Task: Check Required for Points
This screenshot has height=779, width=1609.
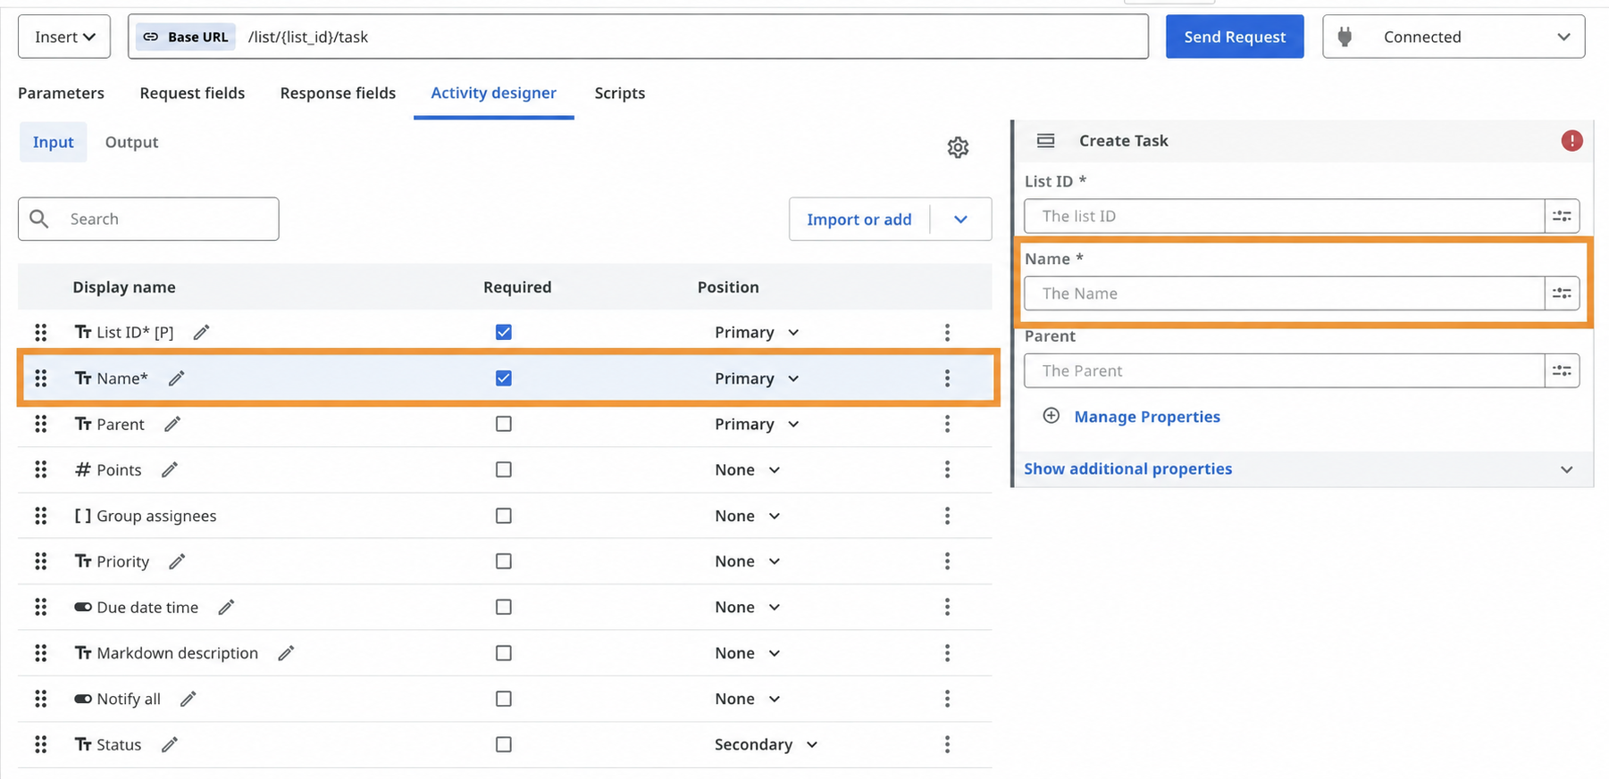Action: pos(504,469)
